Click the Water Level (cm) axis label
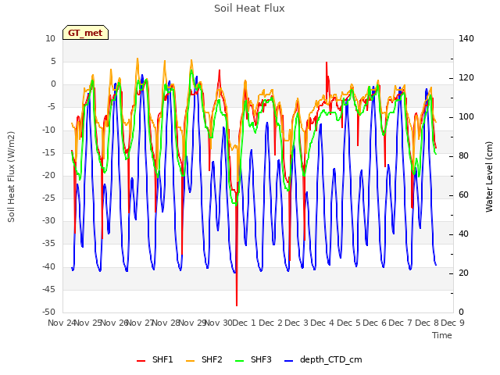500x375 pixels. pos(489,177)
